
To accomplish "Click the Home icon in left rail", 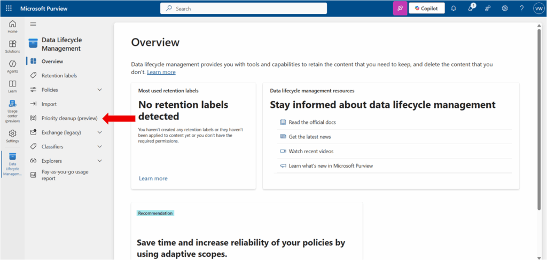I will pos(12,27).
